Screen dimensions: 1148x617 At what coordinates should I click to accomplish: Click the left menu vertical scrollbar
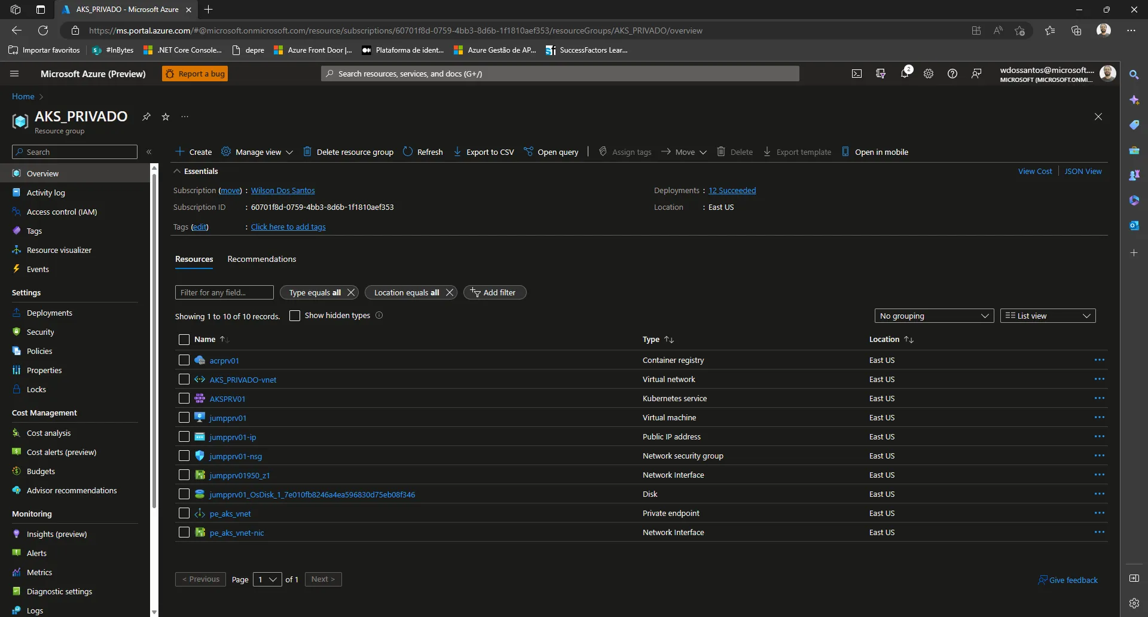pyautogui.click(x=154, y=341)
